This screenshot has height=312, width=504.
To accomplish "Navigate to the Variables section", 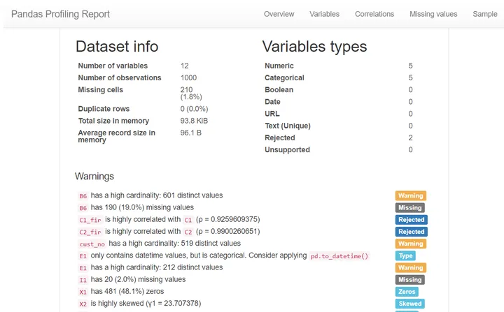I will 324,14.
